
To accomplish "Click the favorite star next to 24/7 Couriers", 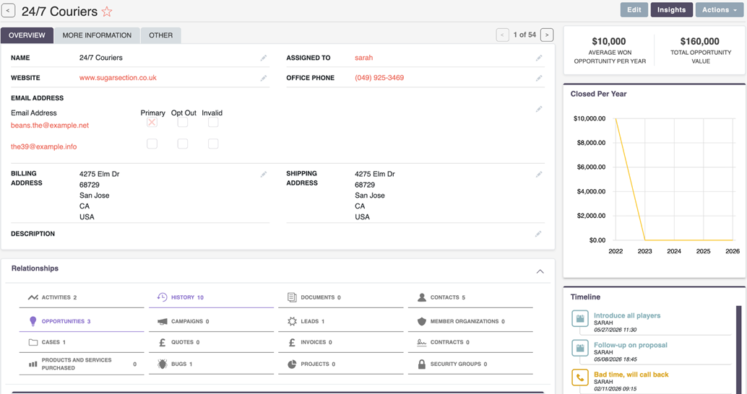I will (x=107, y=12).
